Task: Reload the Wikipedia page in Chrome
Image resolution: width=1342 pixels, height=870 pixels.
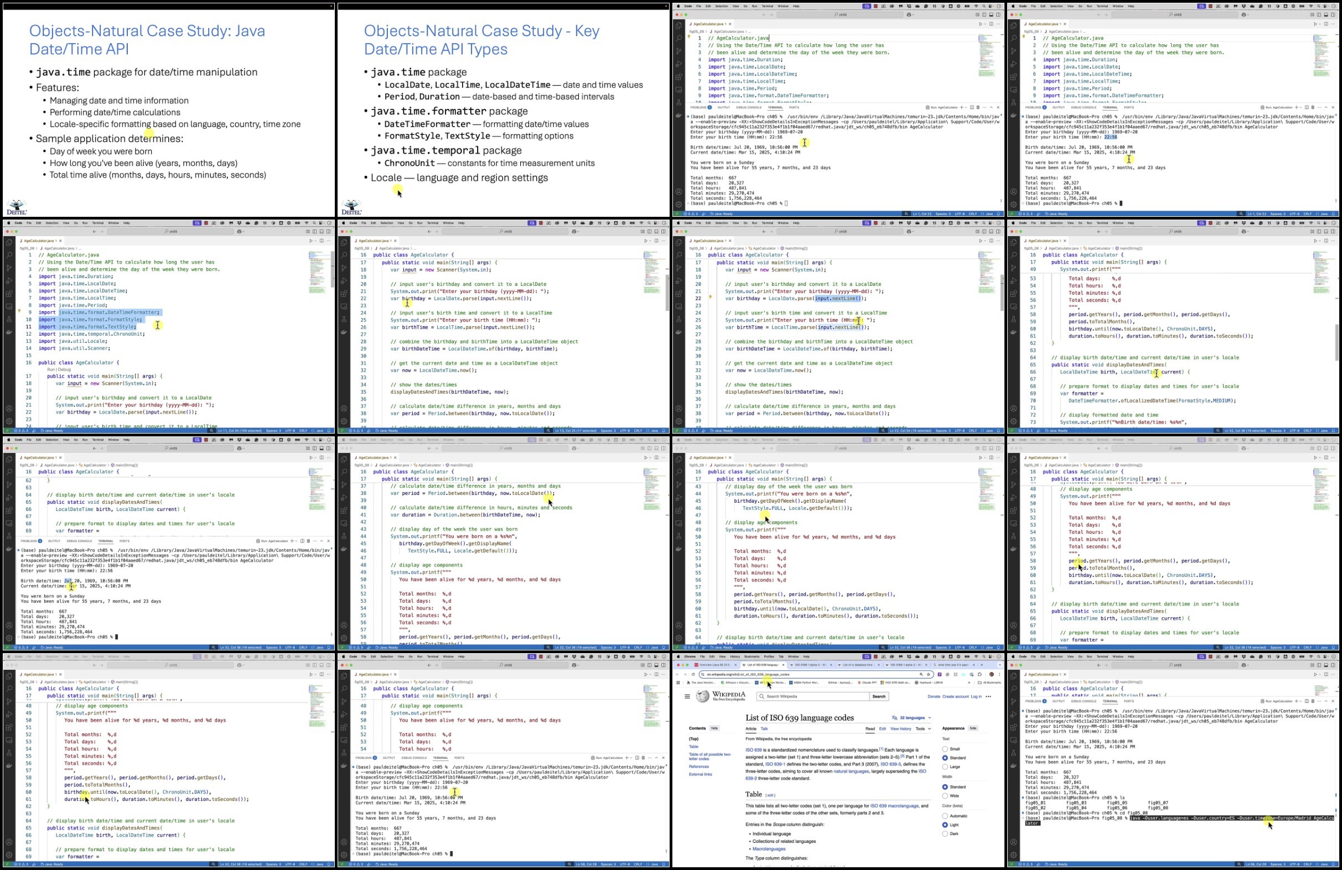Action: pos(693,674)
